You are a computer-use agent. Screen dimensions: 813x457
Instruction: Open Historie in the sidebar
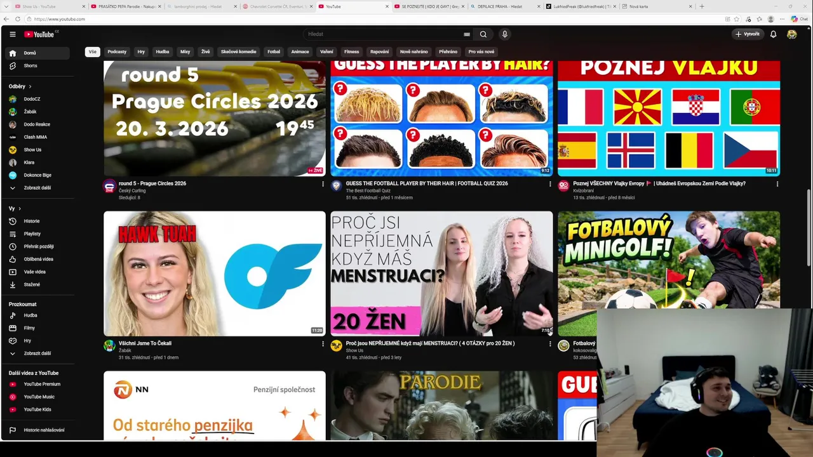point(38,221)
